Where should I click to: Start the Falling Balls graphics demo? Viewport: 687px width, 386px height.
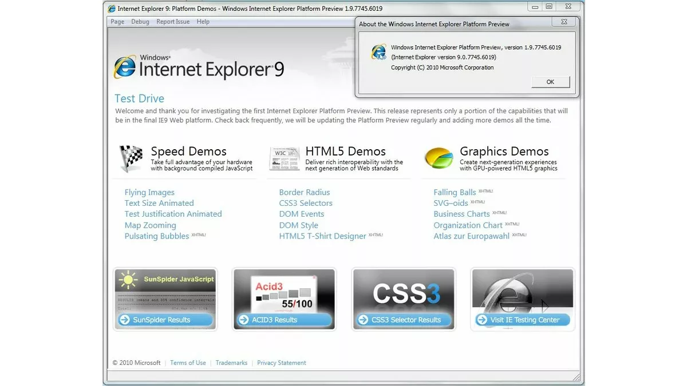pyautogui.click(x=455, y=192)
